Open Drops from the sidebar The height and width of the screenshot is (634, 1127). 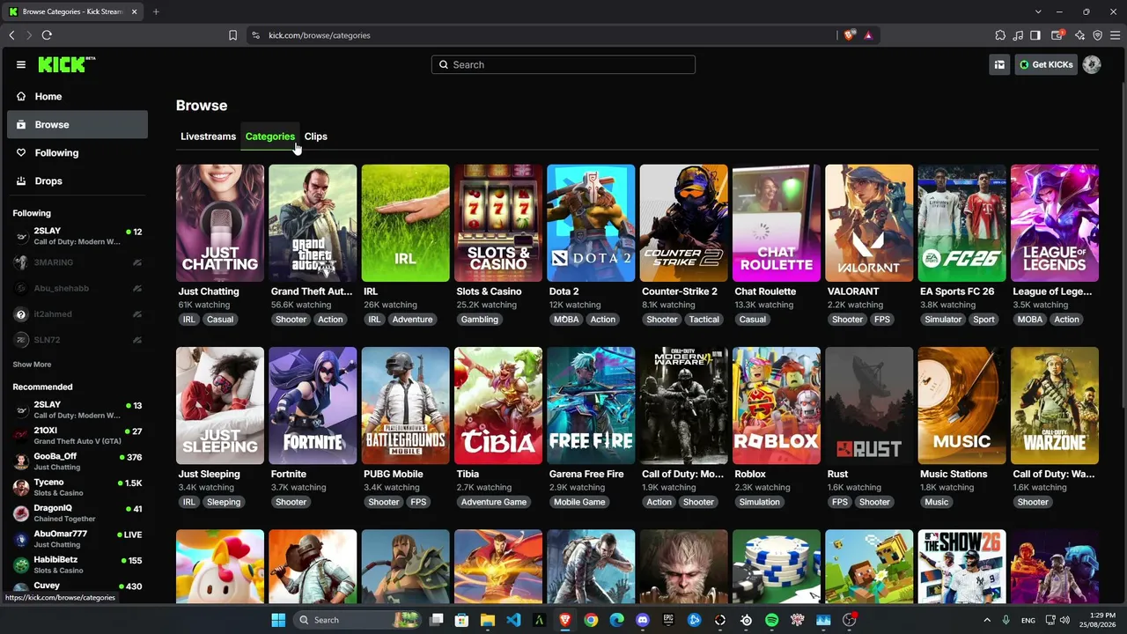coord(77,181)
